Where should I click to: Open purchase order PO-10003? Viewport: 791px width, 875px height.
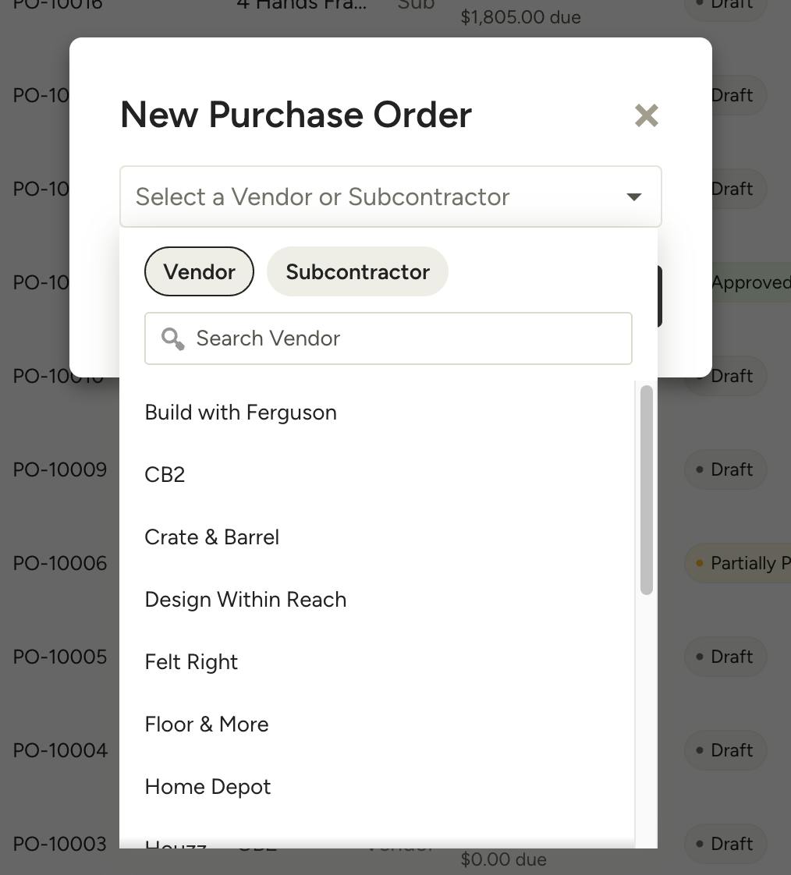(59, 843)
